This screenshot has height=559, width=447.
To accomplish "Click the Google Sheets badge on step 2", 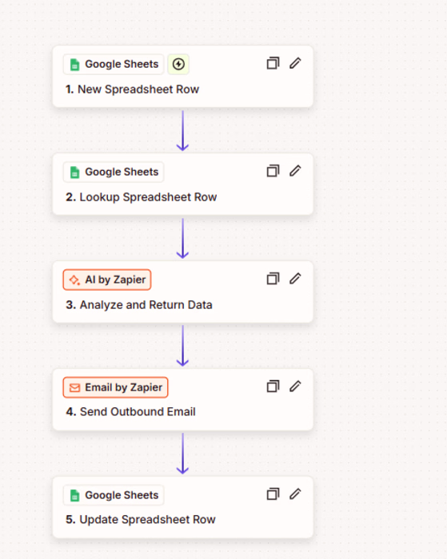I will click(x=114, y=172).
